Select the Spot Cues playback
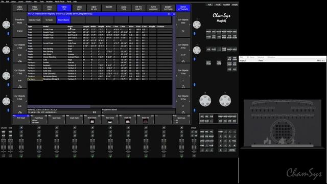This screenshot has width=327, height=184. [x=181, y=119]
